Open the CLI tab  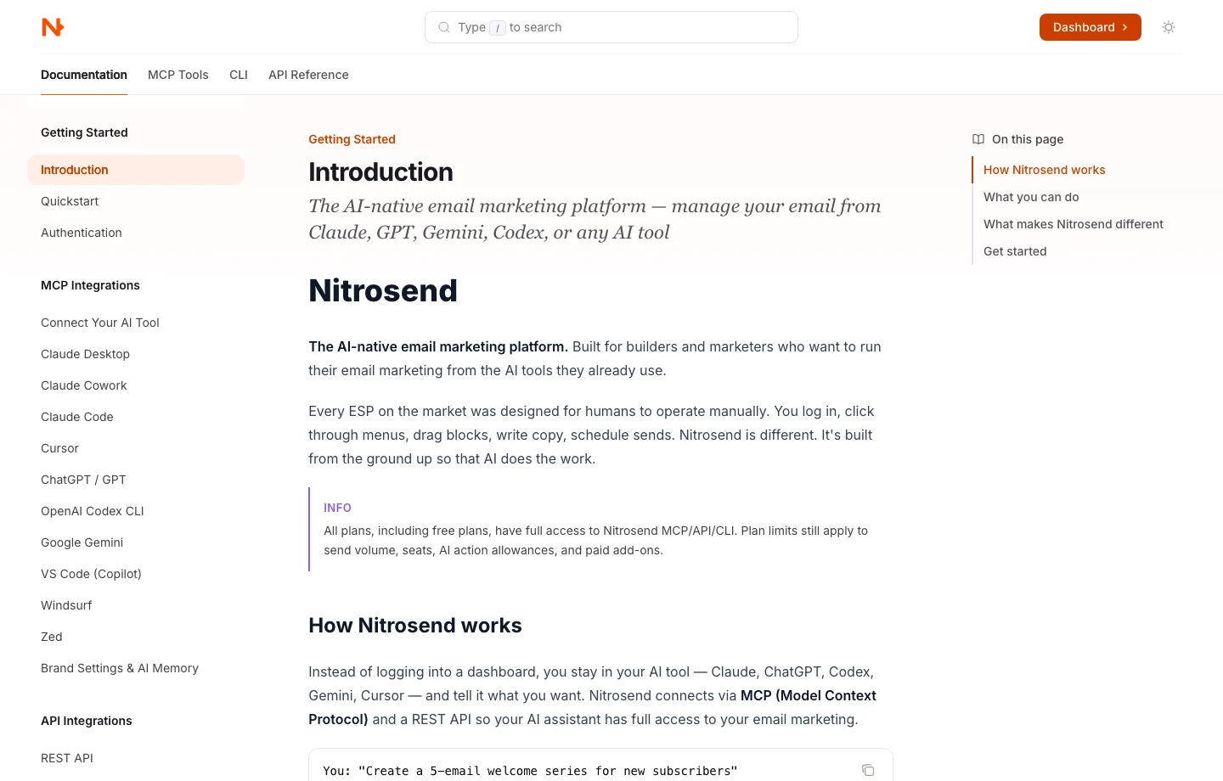point(239,75)
